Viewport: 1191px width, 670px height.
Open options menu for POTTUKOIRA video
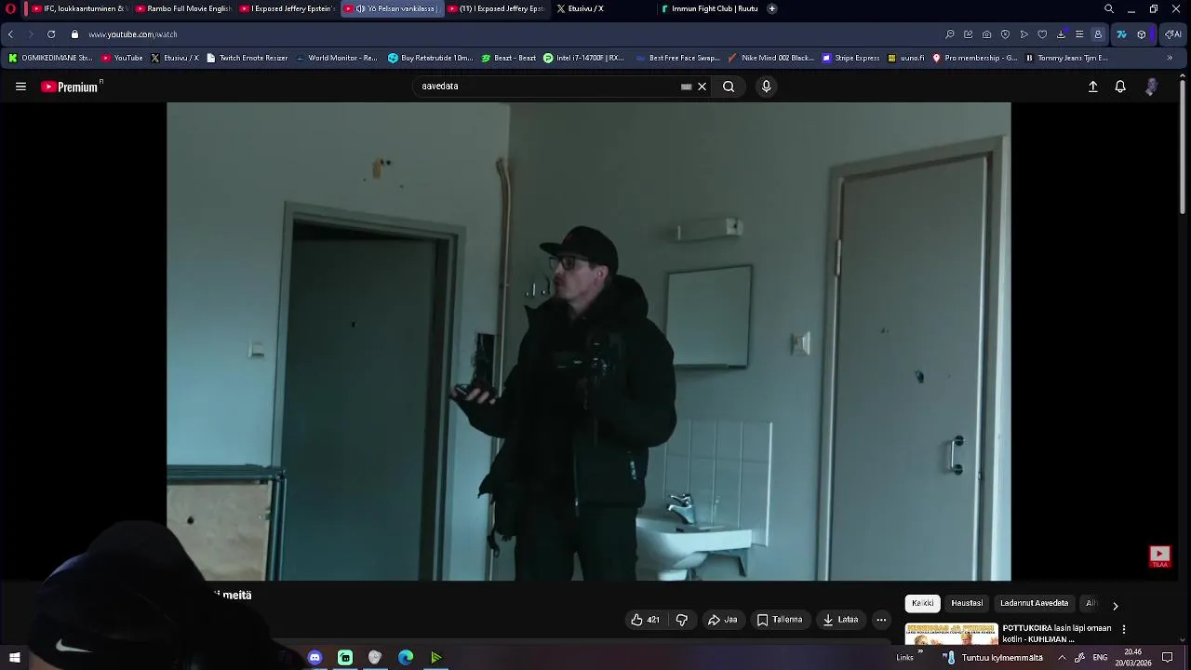pyautogui.click(x=1123, y=629)
